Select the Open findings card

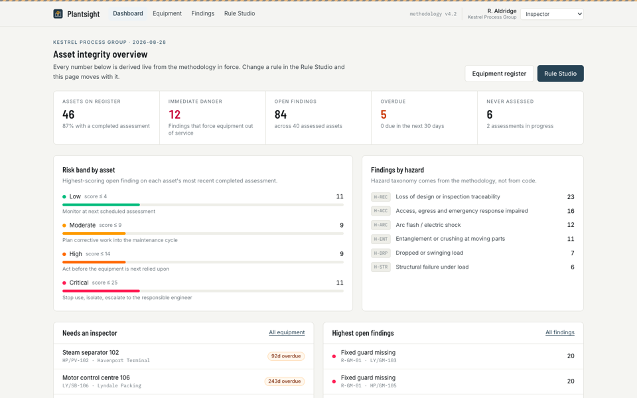[318, 117]
